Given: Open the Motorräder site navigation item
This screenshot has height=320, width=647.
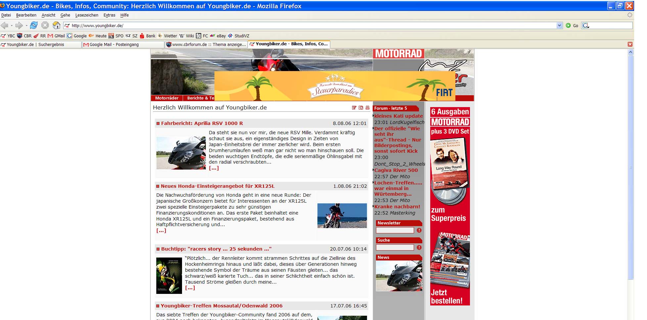Looking at the screenshot, I should click(167, 98).
